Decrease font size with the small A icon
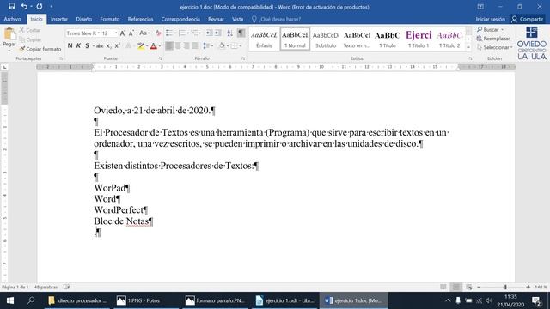The width and height of the screenshot is (550, 309). coord(131,33)
